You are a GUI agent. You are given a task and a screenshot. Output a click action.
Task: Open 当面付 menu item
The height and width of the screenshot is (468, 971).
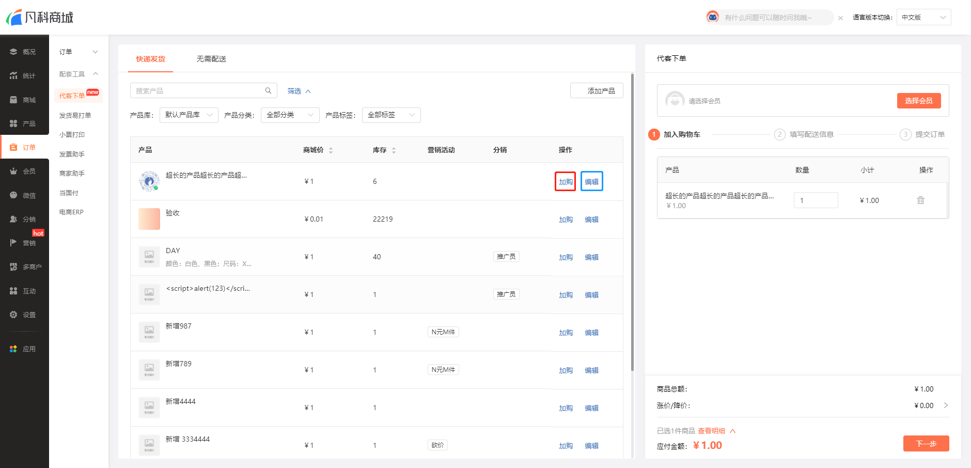tap(69, 193)
